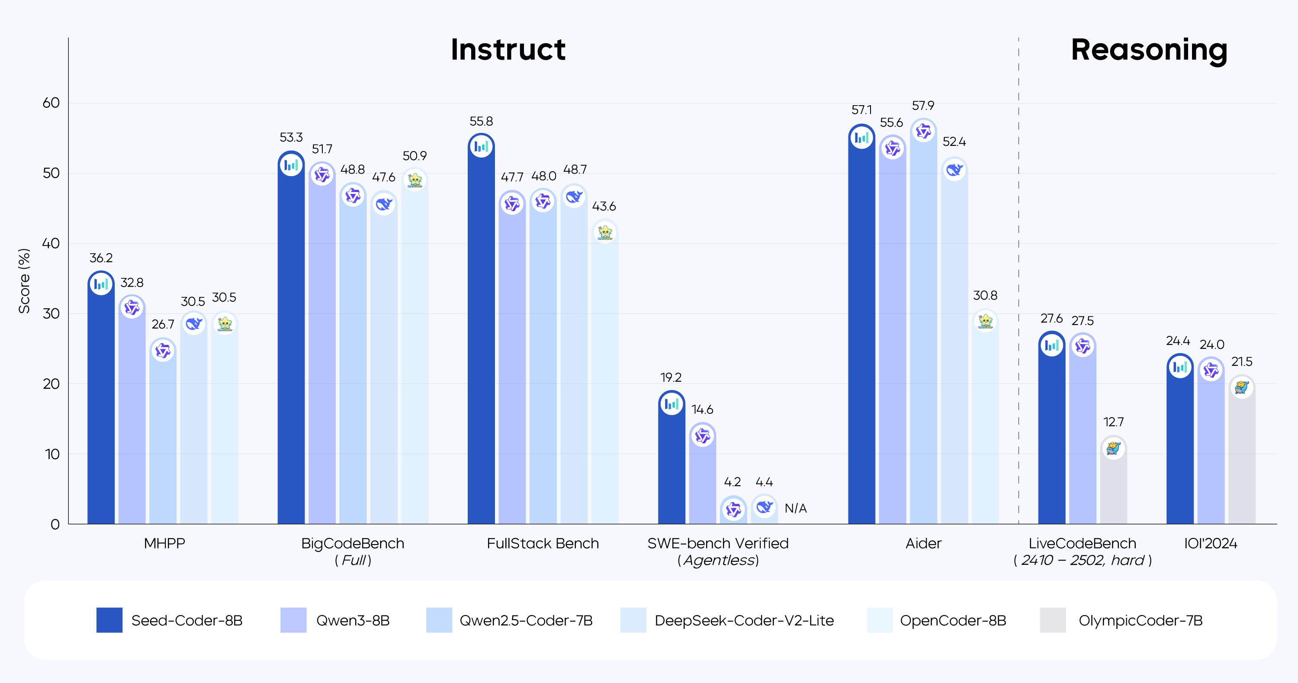This screenshot has height=683, width=1298.
Task: Click the DeepSeek whale icon on SWE-bench 4.4 bar
Action: tap(765, 506)
